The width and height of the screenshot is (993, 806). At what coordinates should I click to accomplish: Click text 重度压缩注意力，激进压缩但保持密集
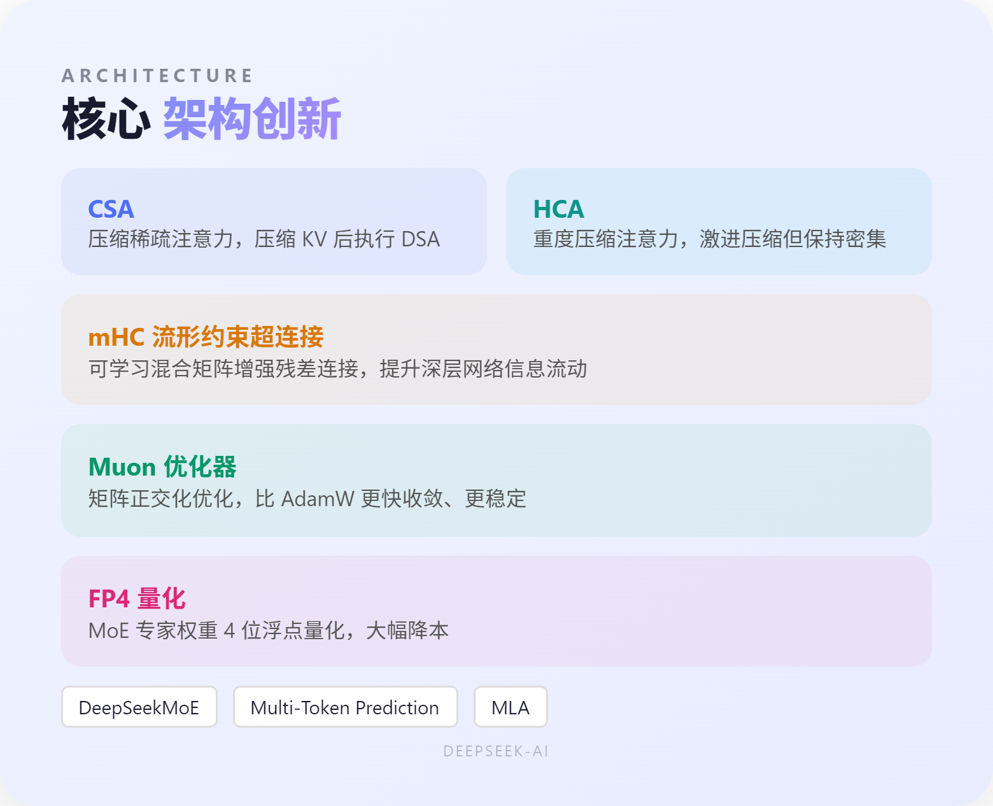click(x=710, y=239)
